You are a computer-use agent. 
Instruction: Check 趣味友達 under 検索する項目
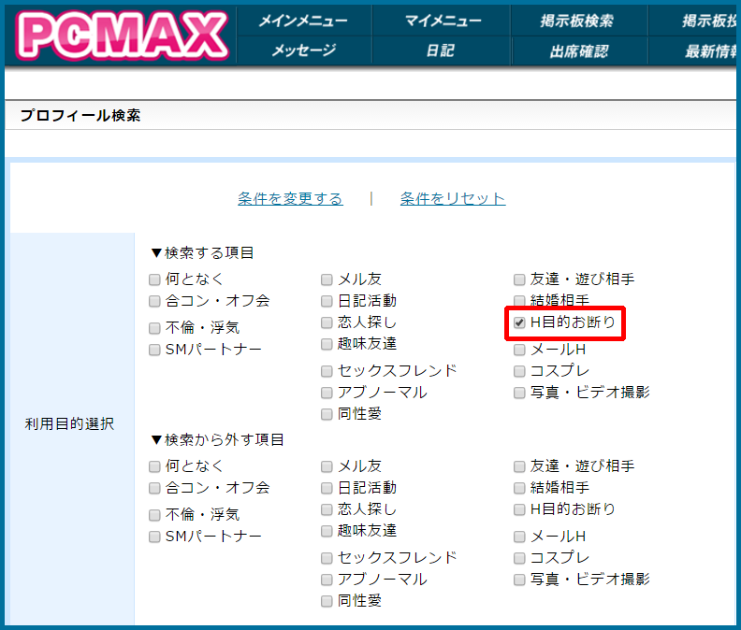point(327,344)
